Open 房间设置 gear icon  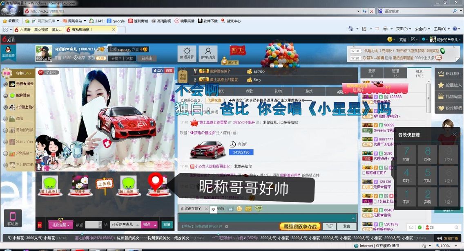point(187,53)
